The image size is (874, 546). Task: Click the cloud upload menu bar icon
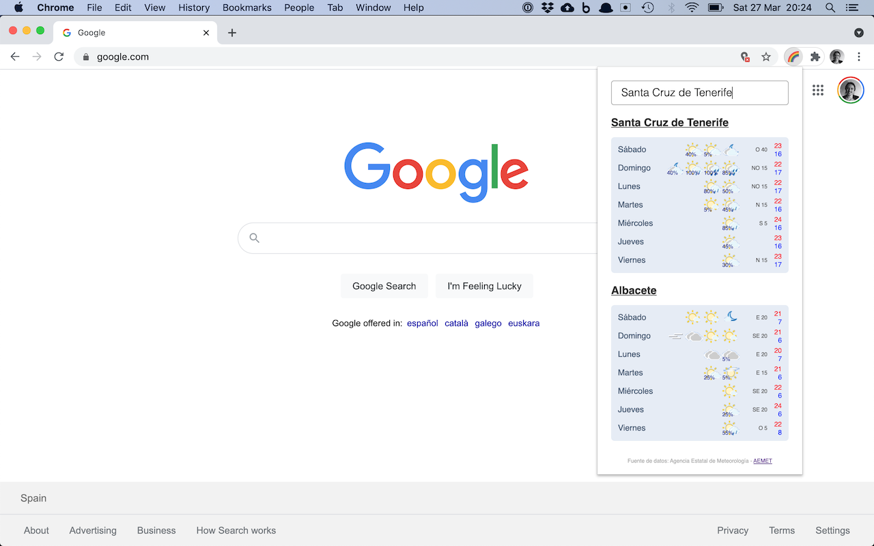click(567, 8)
